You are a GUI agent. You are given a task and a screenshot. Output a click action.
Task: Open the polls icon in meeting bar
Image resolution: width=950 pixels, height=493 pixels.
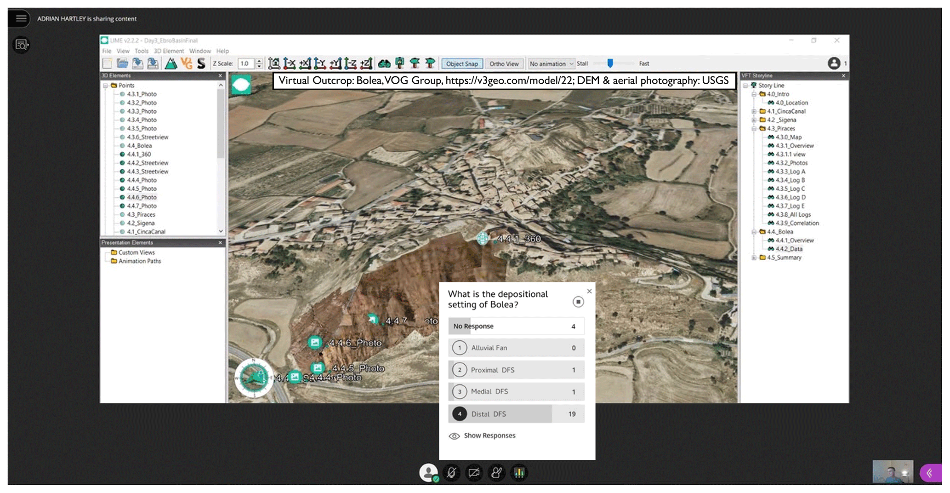(519, 473)
